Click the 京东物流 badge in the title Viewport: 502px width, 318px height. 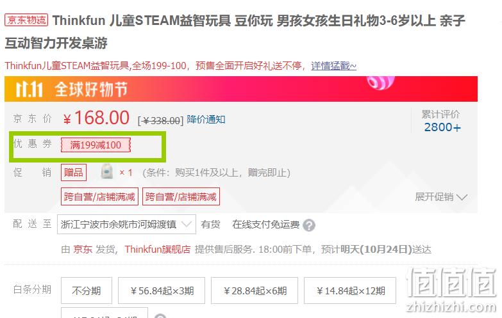pyautogui.click(x=26, y=20)
